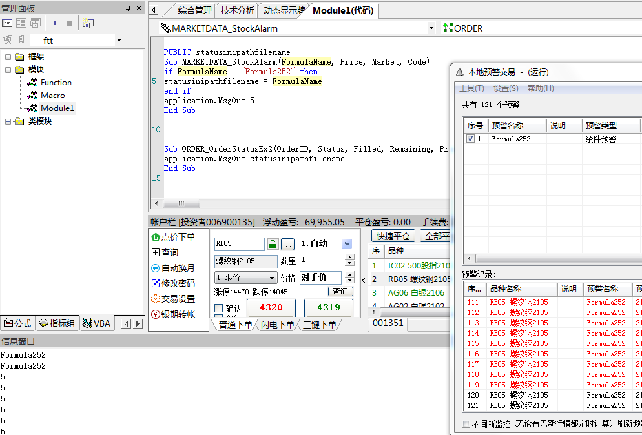Viewport: 642px width, 435px height.
Task: Open the 工具(T) menu in alert window
Action: 471,88
